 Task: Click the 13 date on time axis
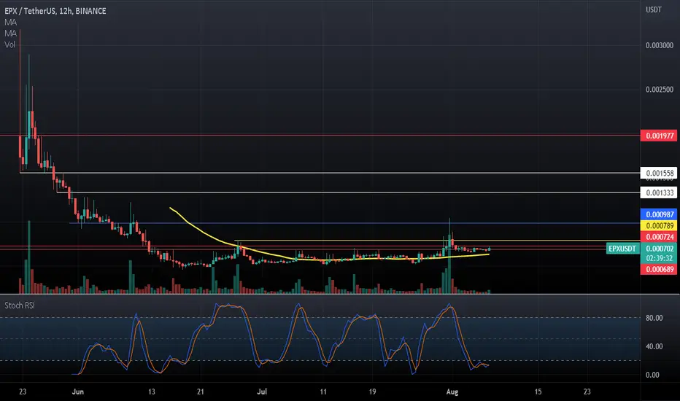coord(151,392)
